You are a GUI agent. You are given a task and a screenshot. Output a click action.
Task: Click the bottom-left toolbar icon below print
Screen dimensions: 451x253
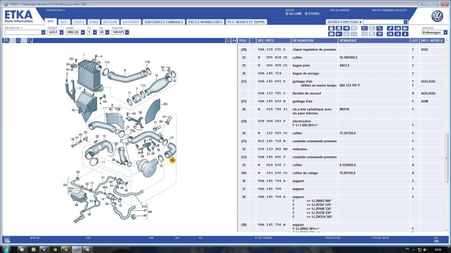[331, 34]
